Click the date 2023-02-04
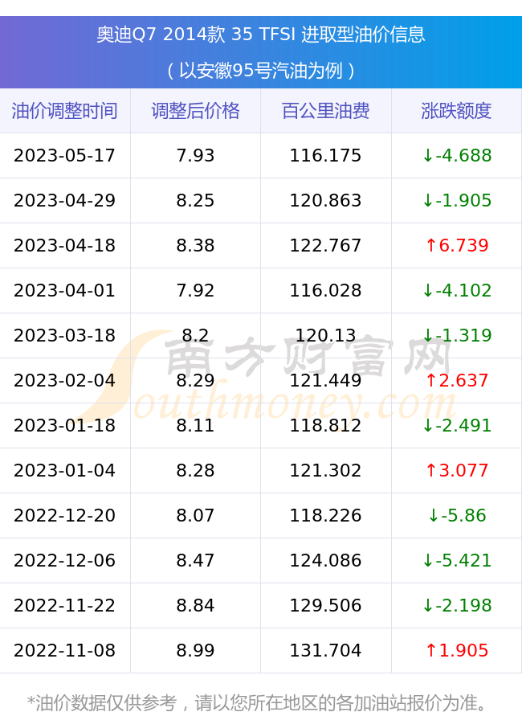 pos(65,380)
